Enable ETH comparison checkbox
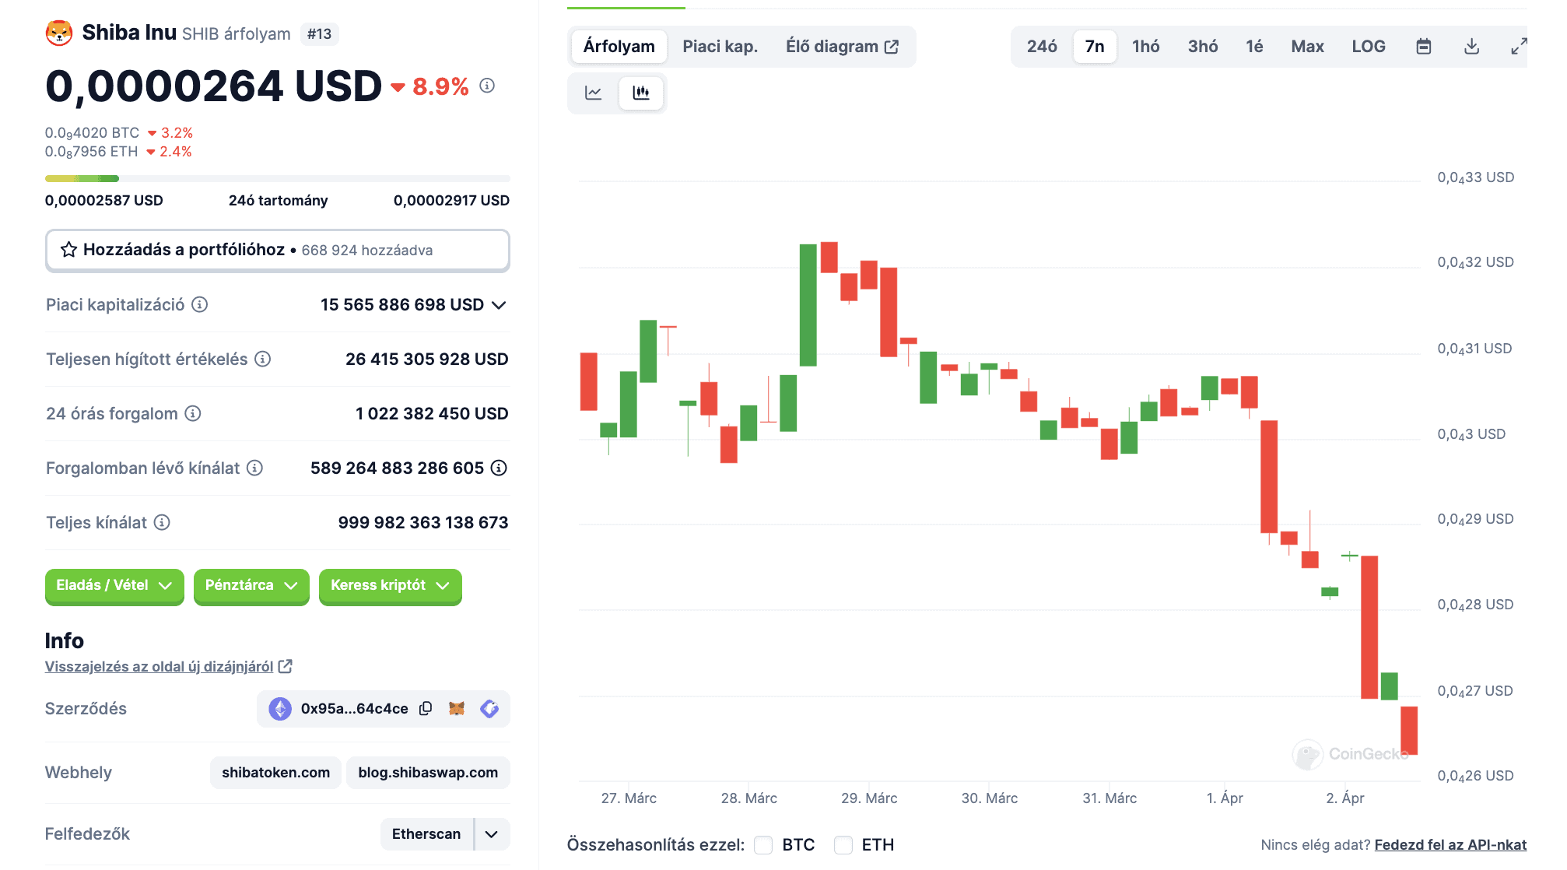 [843, 845]
